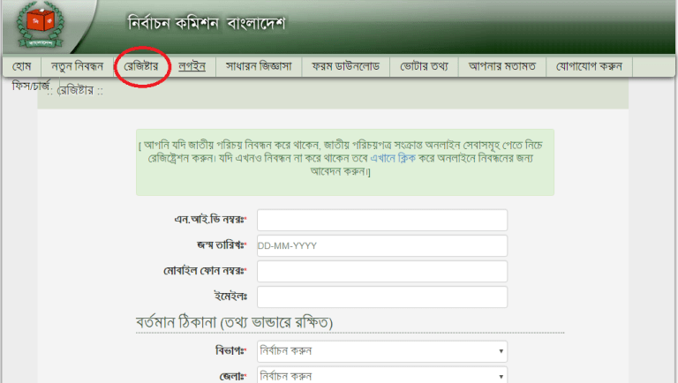Viewport: 678px width, 383px height.
Task: Open the নতুন নিবন্ধন menu item
Action: [77, 66]
